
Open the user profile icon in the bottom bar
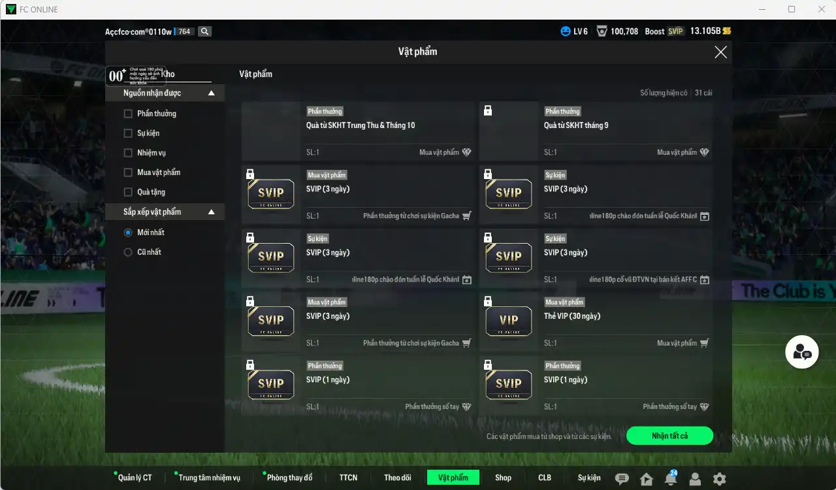pyautogui.click(x=695, y=479)
